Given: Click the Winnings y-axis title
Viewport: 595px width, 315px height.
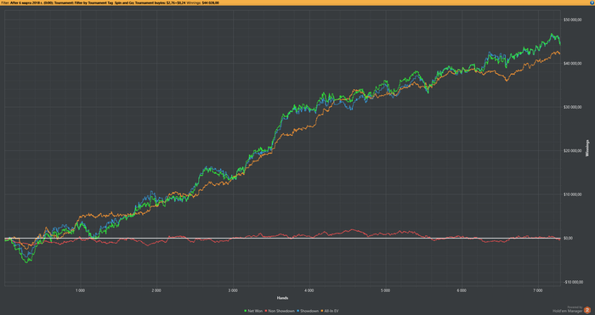Looking at the screenshot, I should (588, 149).
